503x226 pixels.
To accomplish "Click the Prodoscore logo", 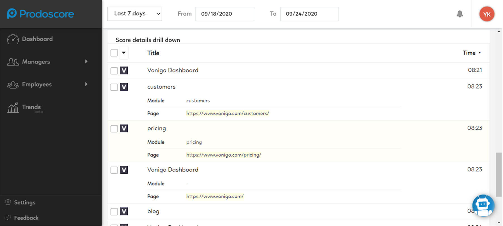I will 41,14.
